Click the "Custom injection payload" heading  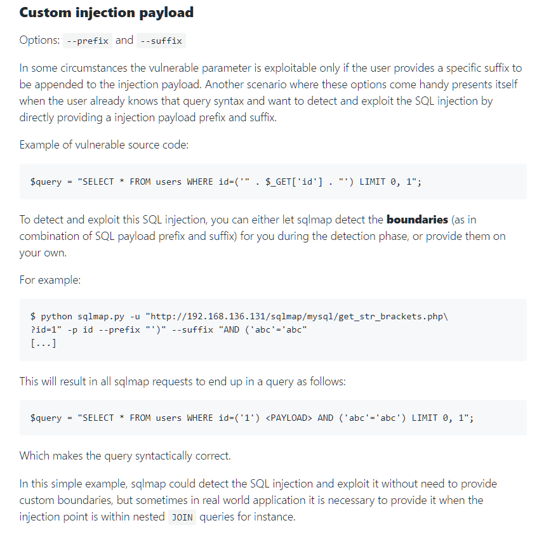pos(107,13)
